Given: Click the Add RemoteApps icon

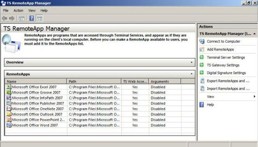Looking at the screenshot, I should [x=202, y=50].
